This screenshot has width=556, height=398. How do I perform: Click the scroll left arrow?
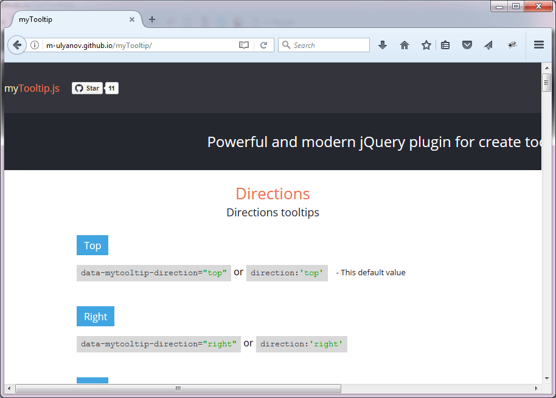pos(9,388)
